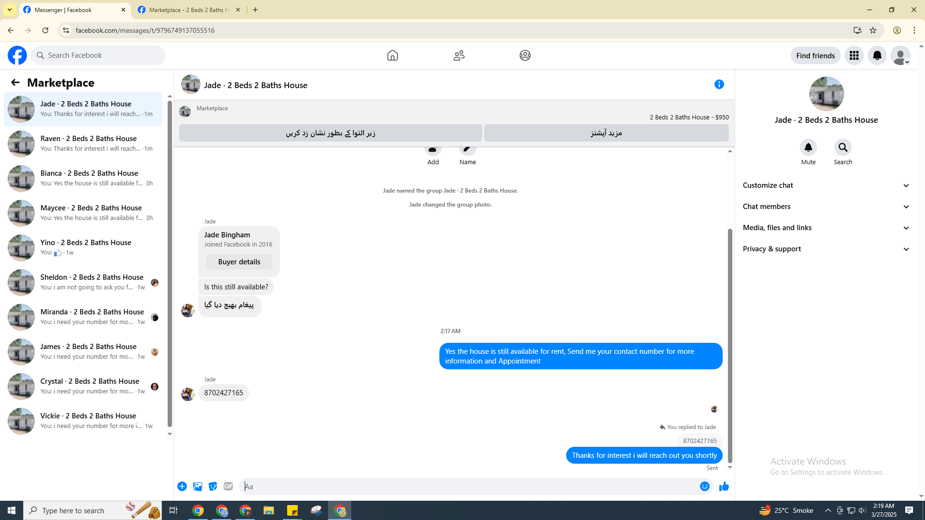The height and width of the screenshot is (520, 925).
Task: Expand Chat members section
Action: pyautogui.click(x=826, y=207)
